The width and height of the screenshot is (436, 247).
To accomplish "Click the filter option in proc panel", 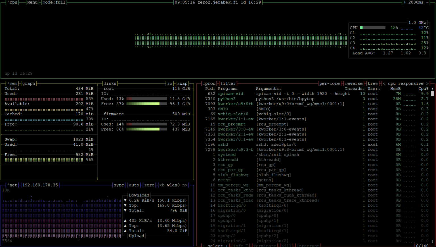I will click(228, 83).
